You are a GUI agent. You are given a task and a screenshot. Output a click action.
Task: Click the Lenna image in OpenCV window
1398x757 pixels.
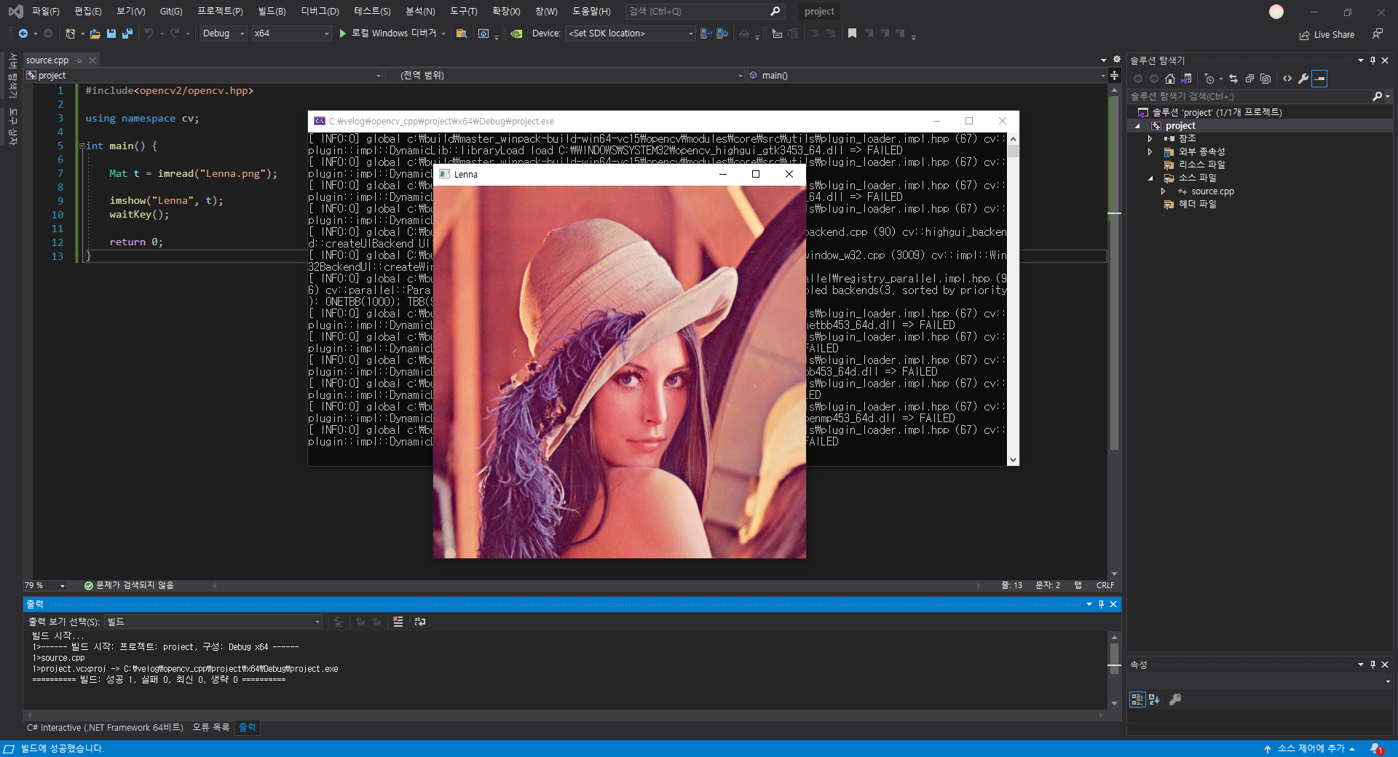(620, 372)
